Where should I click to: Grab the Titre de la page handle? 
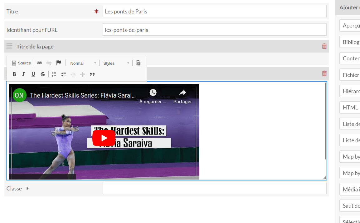(x=9, y=46)
